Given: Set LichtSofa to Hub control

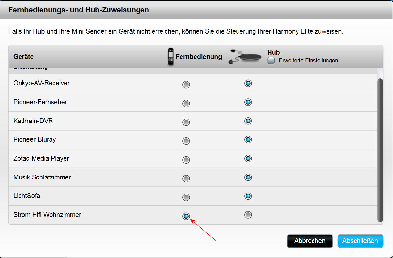Looking at the screenshot, I should tap(248, 196).
